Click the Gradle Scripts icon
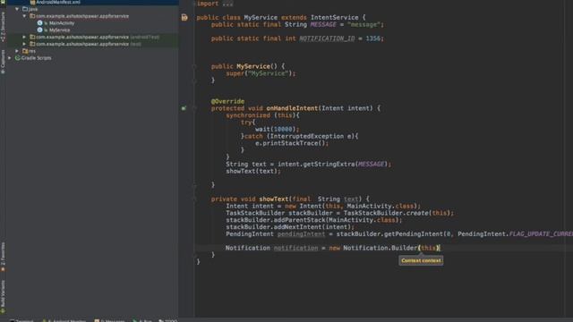The height and width of the screenshot is (322, 573). (18, 58)
